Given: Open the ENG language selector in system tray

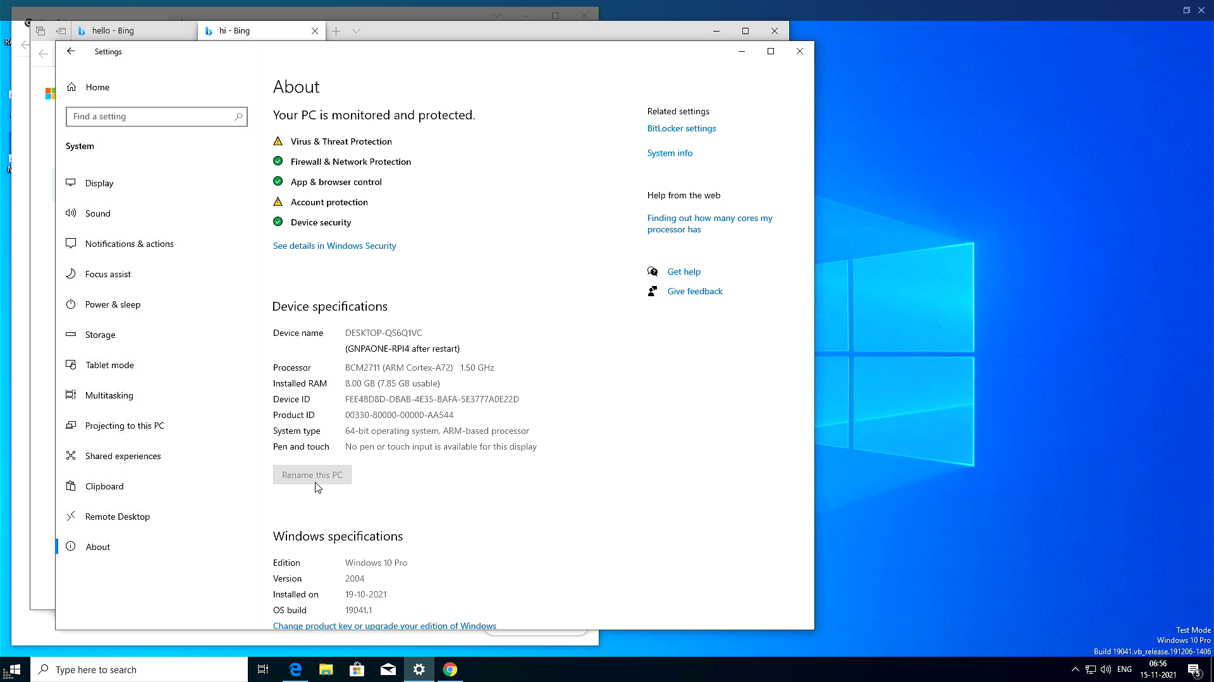Looking at the screenshot, I should click(1124, 669).
